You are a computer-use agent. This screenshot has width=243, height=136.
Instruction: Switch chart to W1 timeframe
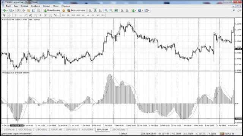point(98,15)
